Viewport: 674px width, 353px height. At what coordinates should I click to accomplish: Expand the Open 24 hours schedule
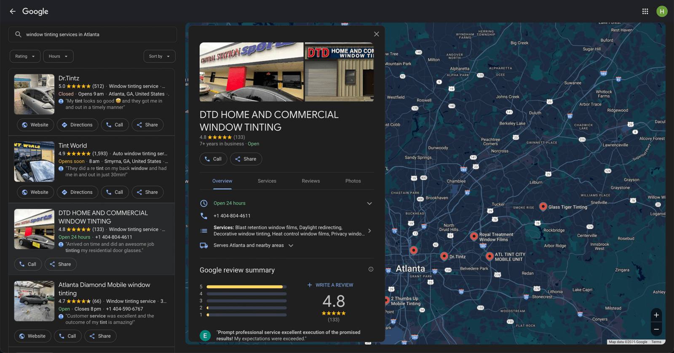(369, 203)
